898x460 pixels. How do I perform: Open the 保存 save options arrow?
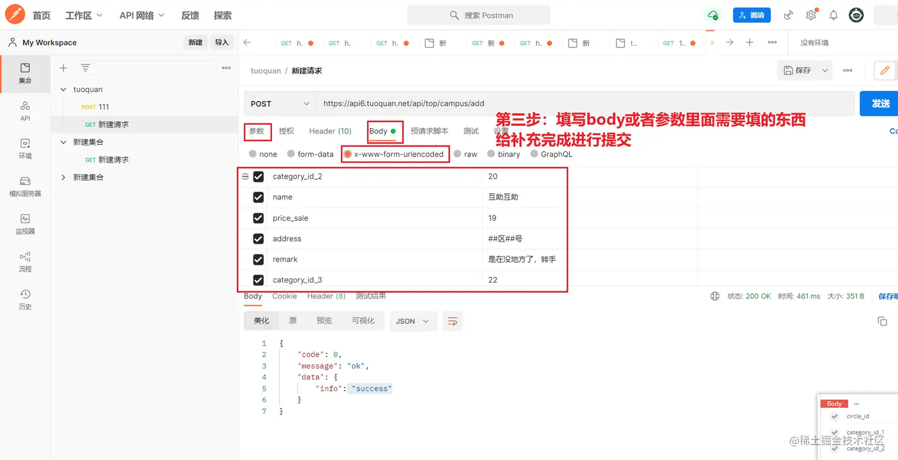coord(825,71)
